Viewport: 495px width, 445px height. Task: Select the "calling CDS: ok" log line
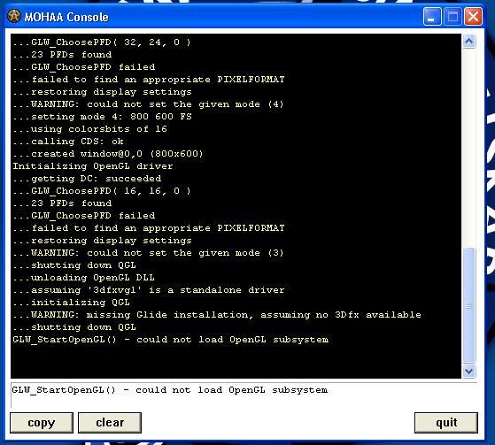pyautogui.click(x=68, y=142)
